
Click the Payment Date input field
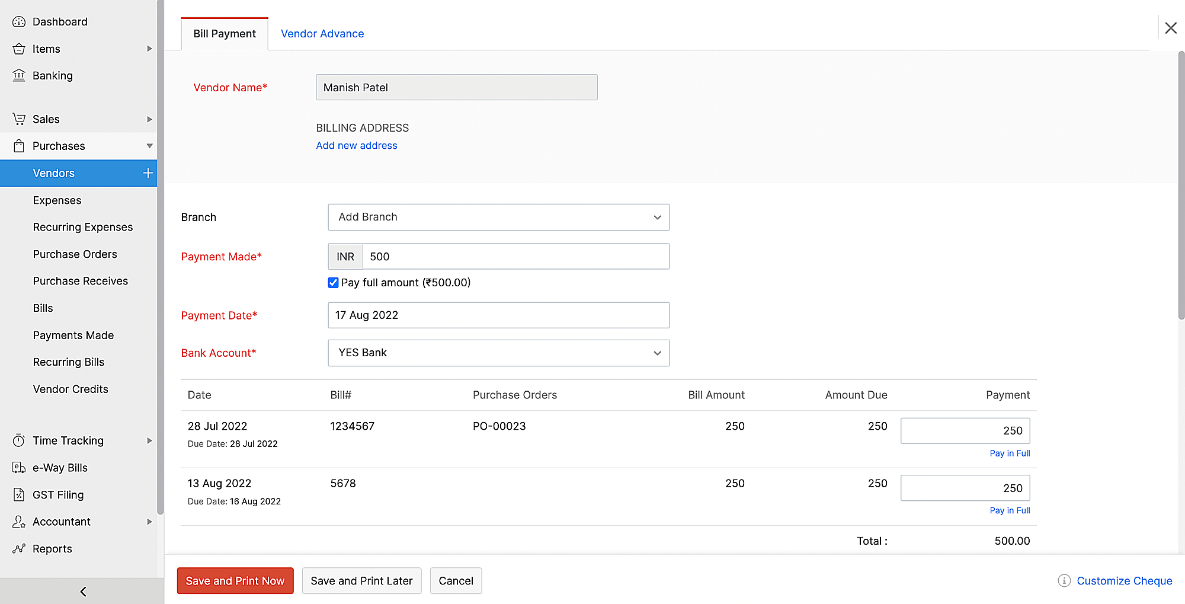pos(498,315)
